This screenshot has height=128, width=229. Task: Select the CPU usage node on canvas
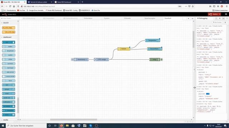coord(101,59)
